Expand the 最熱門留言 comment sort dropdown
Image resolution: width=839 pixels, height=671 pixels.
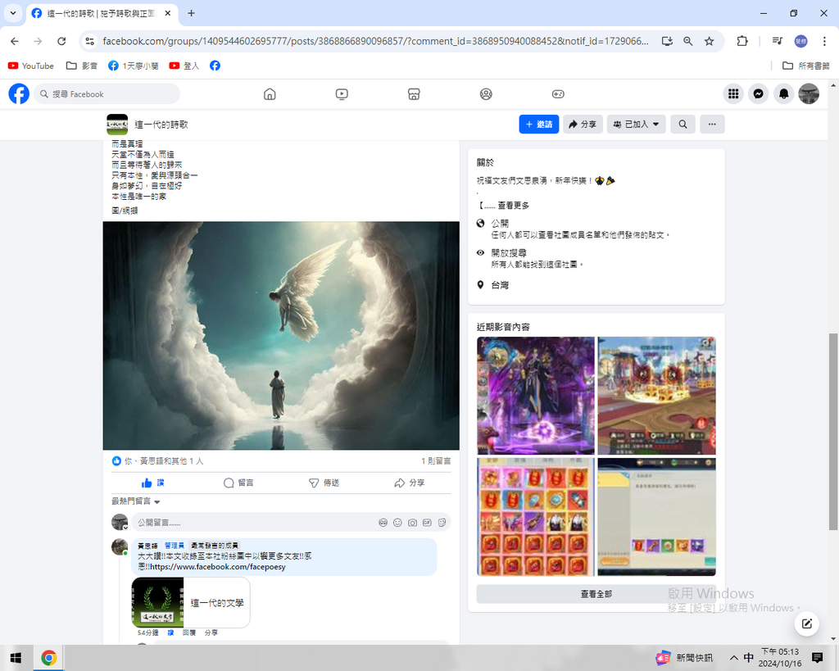tap(136, 501)
